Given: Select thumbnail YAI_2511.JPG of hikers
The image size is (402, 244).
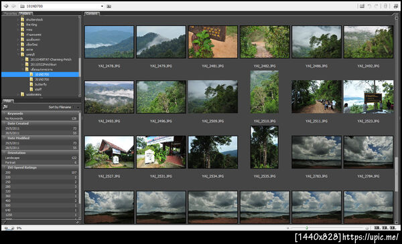Looking at the screenshot, I should click(316, 97).
